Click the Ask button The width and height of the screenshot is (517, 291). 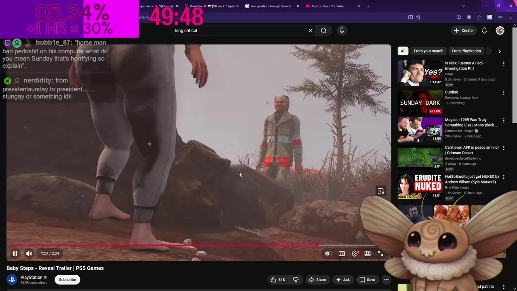343,280
